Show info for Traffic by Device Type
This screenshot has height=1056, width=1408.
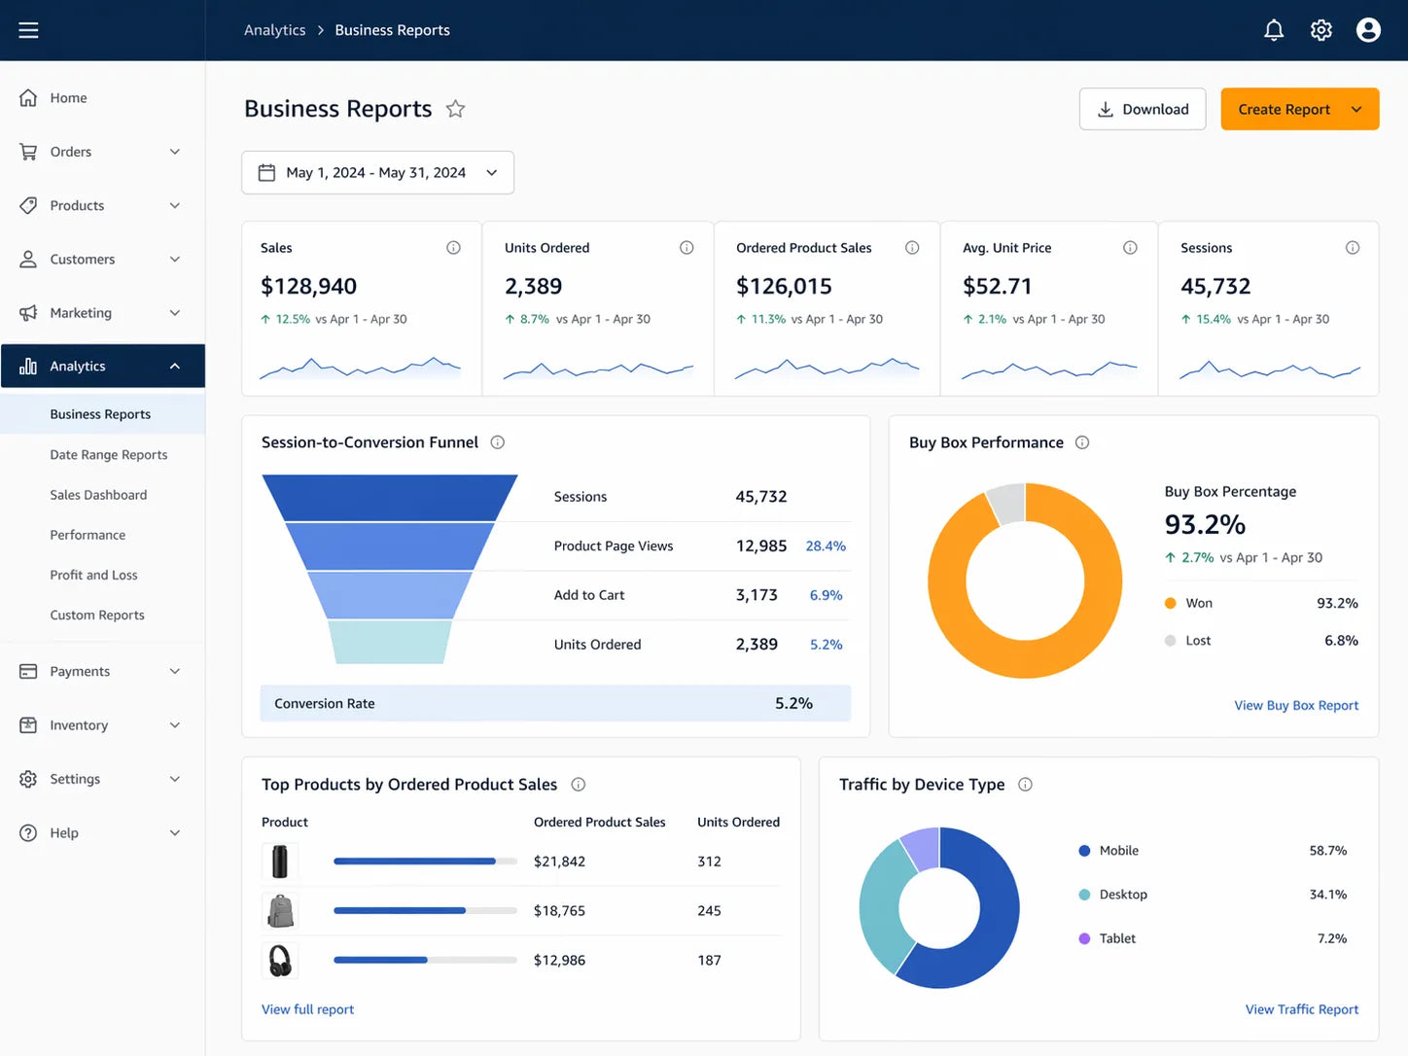pyautogui.click(x=1025, y=785)
